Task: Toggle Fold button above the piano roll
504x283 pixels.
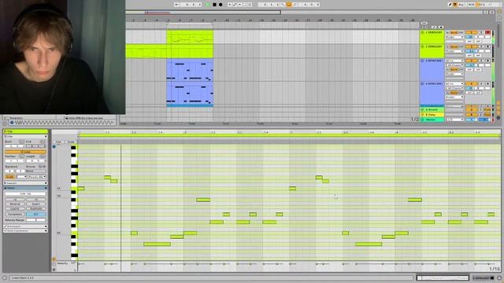Action: pos(58,141)
